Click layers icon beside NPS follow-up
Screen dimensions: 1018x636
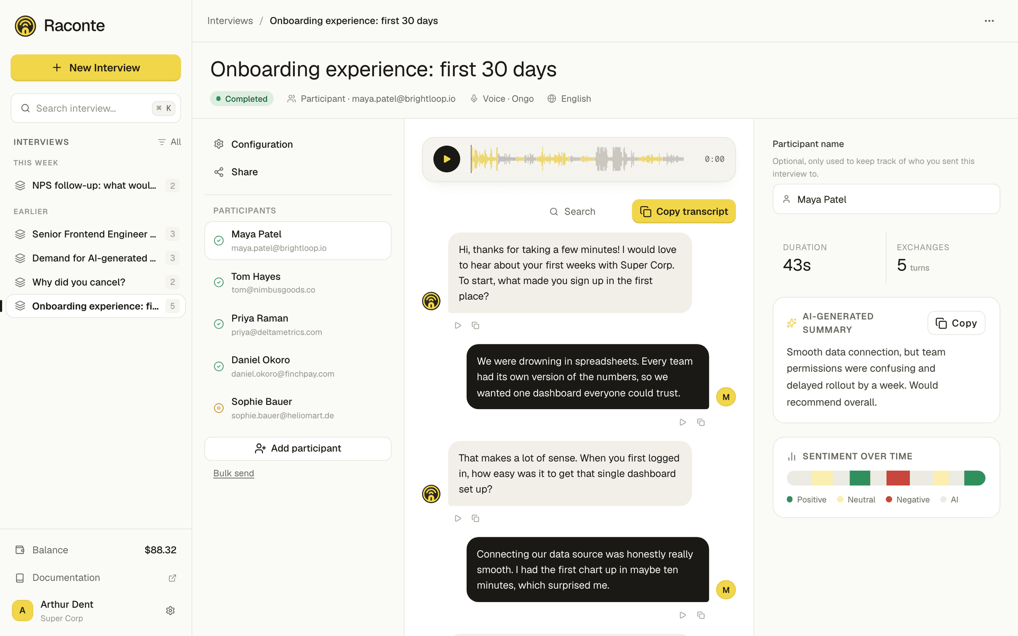point(20,185)
